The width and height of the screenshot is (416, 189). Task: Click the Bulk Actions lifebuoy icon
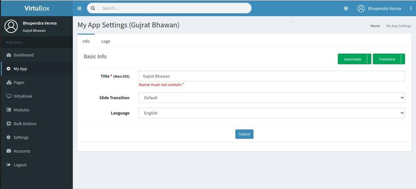point(9,123)
